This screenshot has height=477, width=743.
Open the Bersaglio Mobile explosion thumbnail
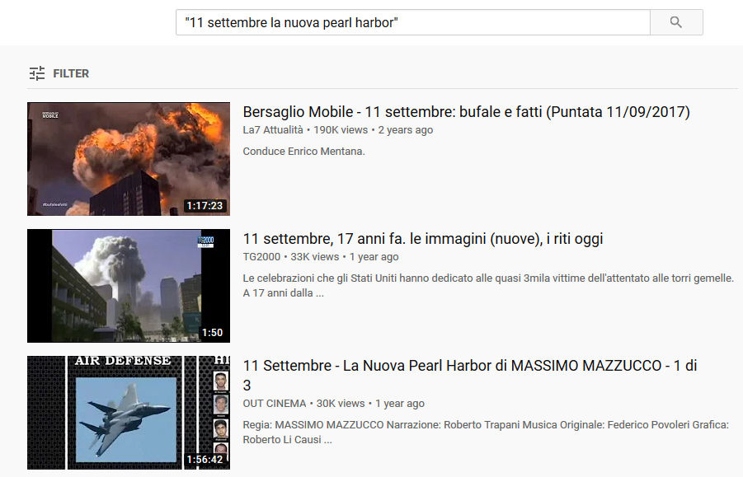128,159
